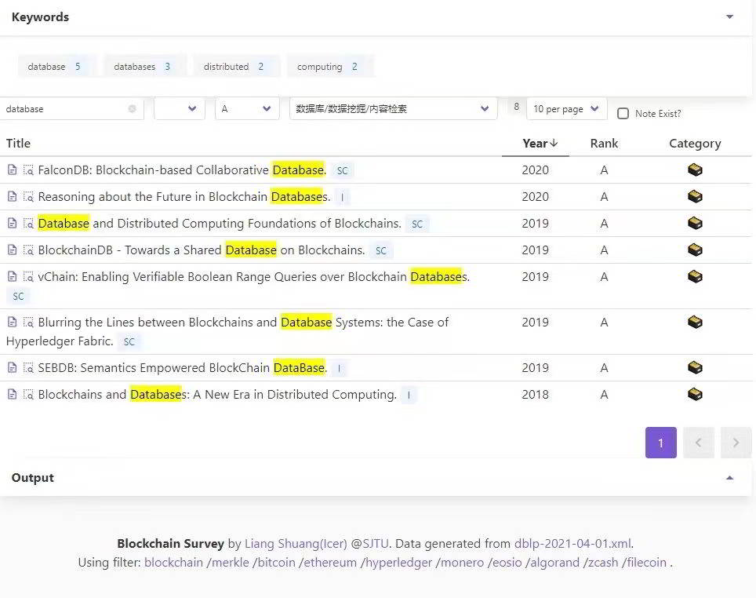Click the document icon for SEBDB paper
The height and width of the screenshot is (598, 756).
[x=12, y=368]
